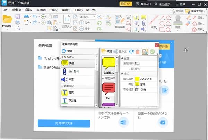The width and height of the screenshot is (208, 140).
Task: Select the oval shape tool
Action: 162,24
